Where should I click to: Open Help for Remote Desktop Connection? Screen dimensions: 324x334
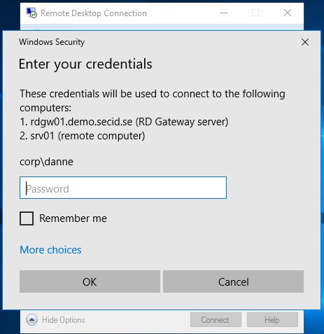click(272, 320)
